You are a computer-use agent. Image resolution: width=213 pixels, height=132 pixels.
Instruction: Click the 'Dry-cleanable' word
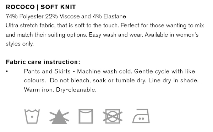click(x=76, y=90)
